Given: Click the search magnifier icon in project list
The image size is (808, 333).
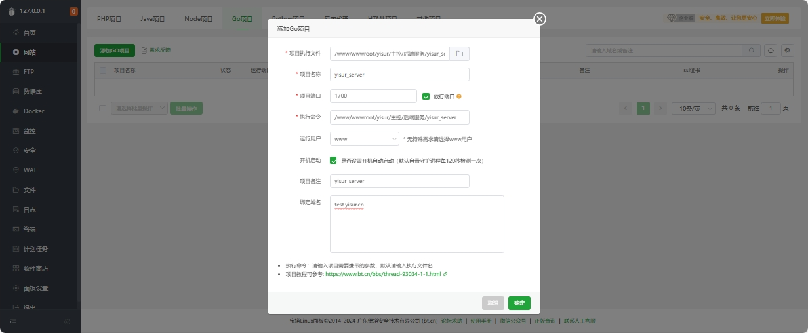Looking at the screenshot, I should (752, 50).
